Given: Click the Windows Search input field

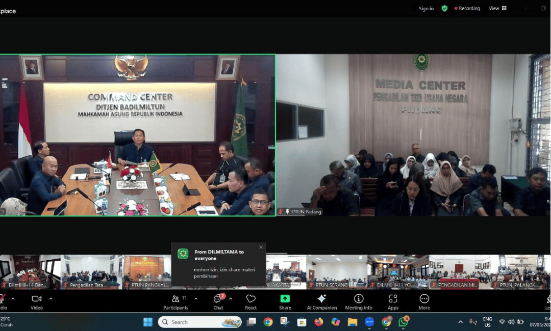Looking at the screenshot, I should pyautogui.click(x=199, y=322).
